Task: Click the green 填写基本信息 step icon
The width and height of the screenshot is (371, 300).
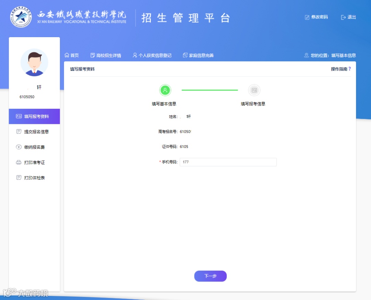Action: (x=165, y=90)
